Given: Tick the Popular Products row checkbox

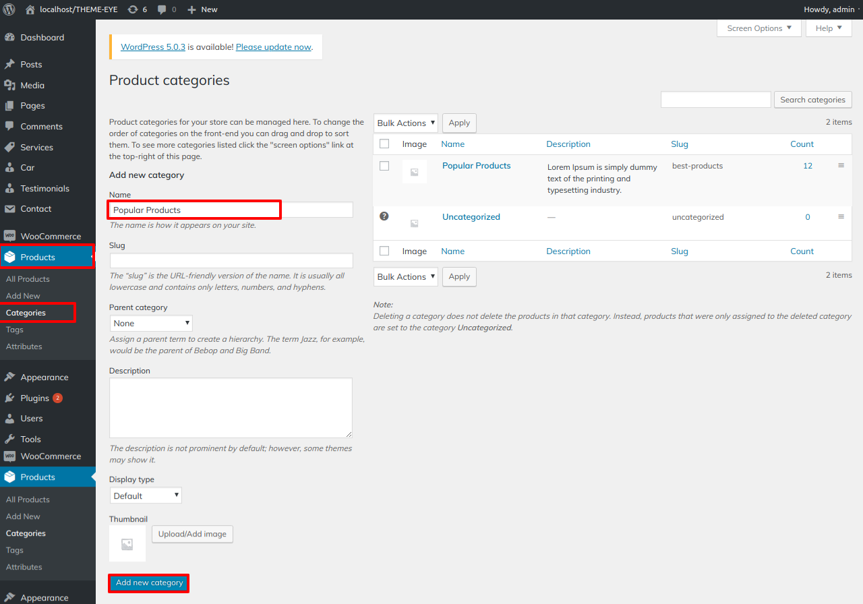Looking at the screenshot, I should coord(384,166).
